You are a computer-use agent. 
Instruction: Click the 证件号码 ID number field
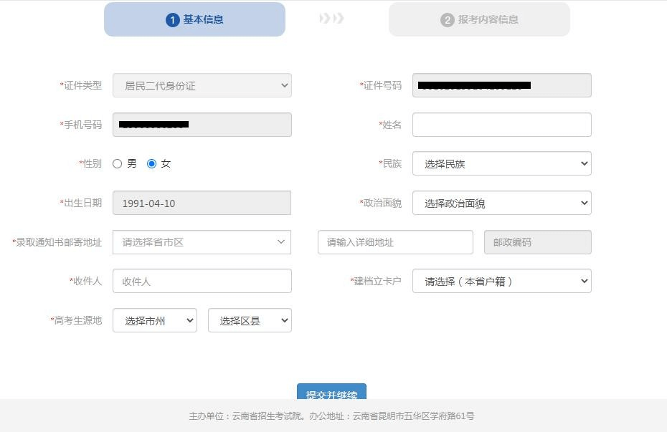coord(501,85)
